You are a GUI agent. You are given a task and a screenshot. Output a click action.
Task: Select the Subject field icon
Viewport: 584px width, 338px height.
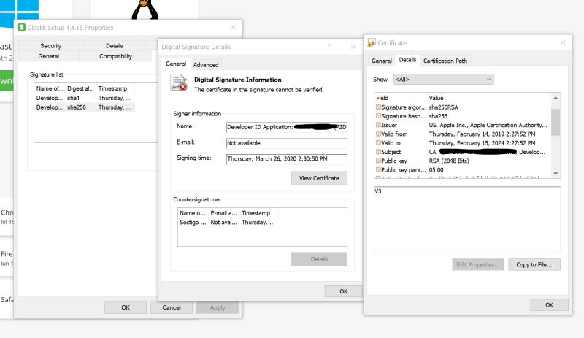point(378,152)
